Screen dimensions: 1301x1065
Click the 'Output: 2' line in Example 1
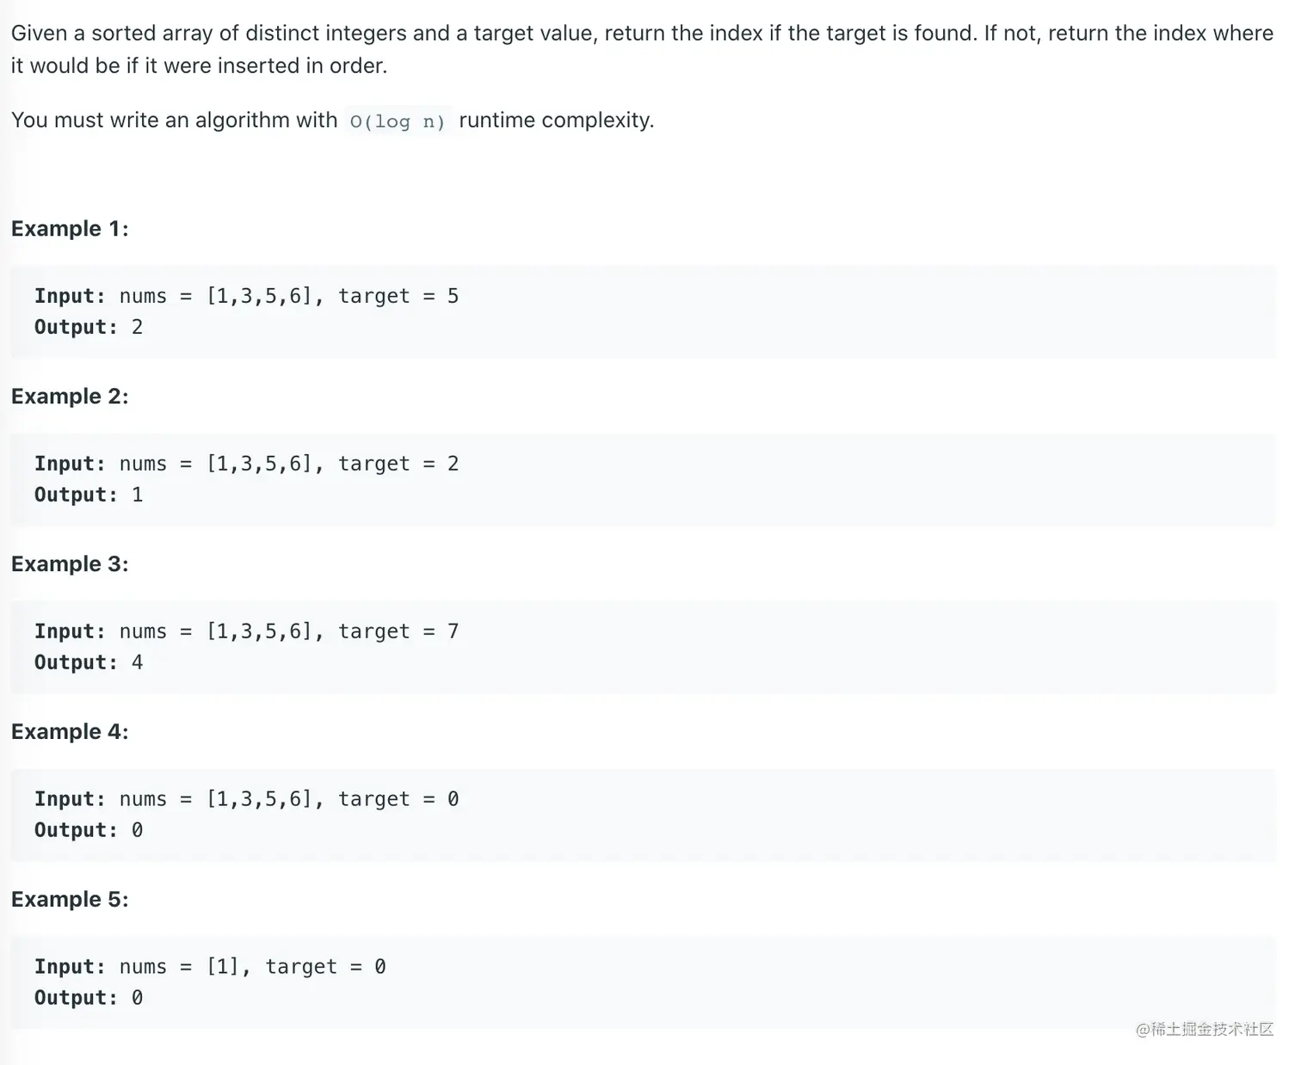[x=89, y=327]
